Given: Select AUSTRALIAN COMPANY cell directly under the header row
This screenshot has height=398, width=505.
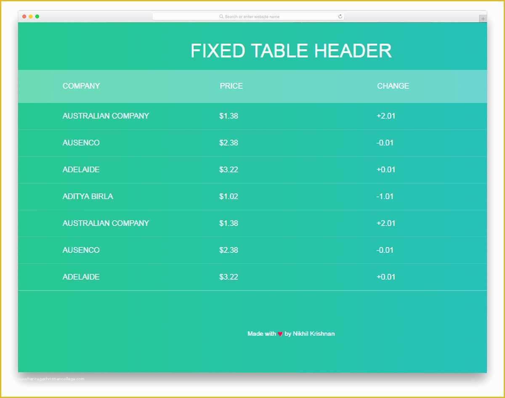Looking at the screenshot, I should [x=106, y=116].
